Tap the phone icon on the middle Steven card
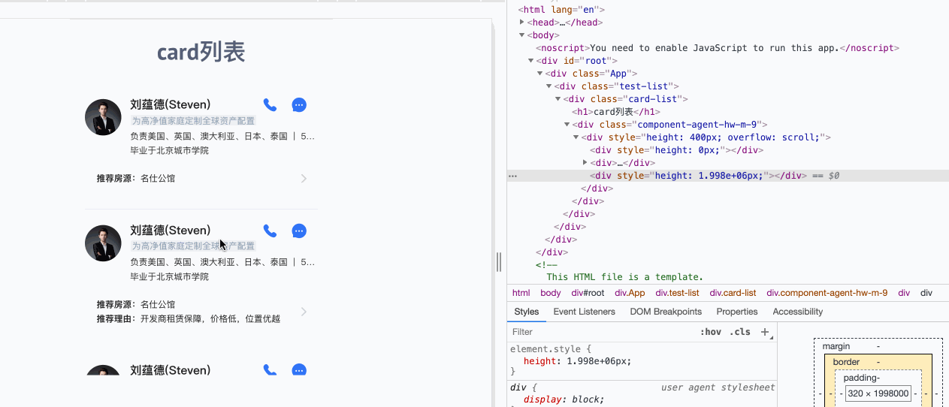The height and width of the screenshot is (407, 949). [270, 231]
